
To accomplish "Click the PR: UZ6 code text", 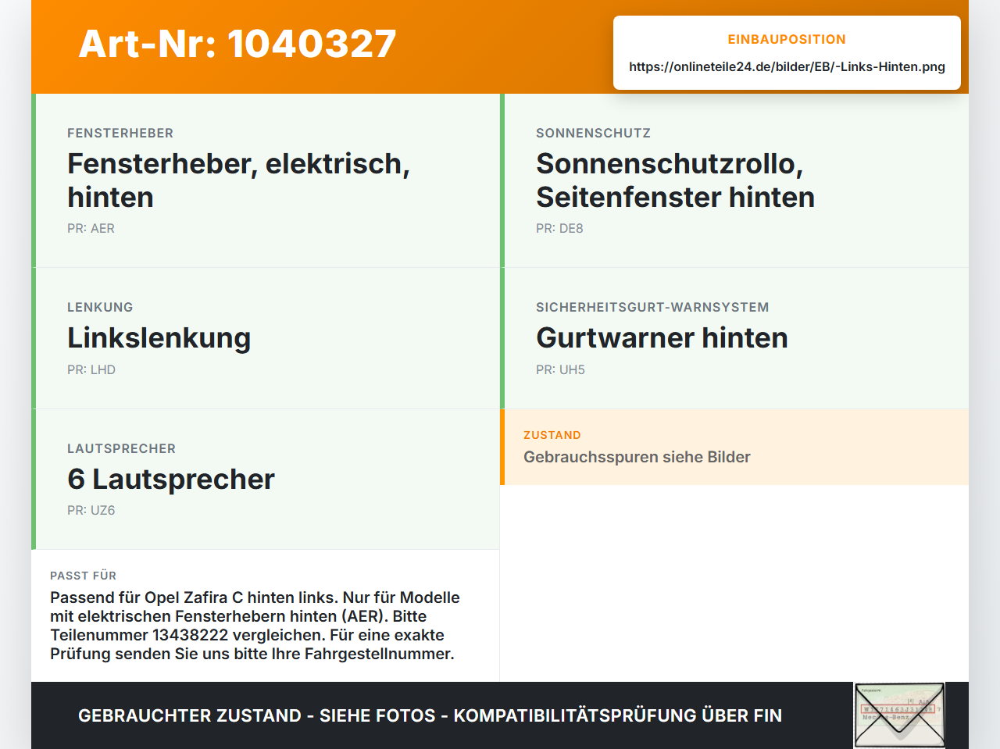I will click(x=91, y=510).
